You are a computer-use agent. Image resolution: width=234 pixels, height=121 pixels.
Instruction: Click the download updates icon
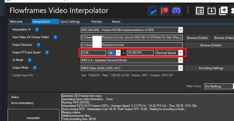(x=212, y=11)
